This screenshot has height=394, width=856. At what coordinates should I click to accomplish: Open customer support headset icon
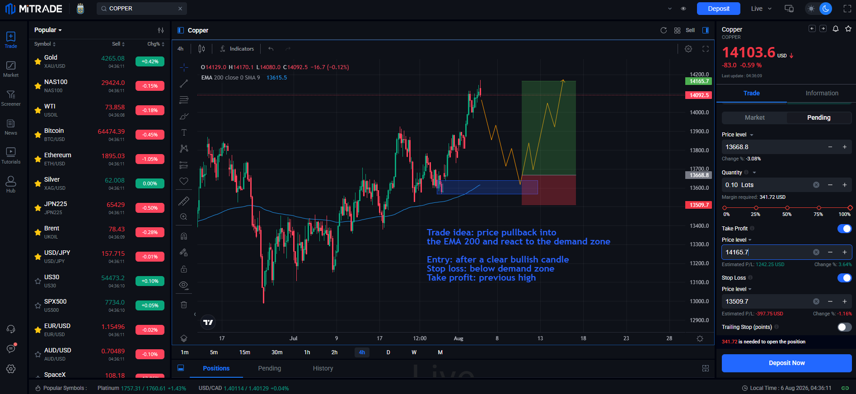click(x=11, y=329)
